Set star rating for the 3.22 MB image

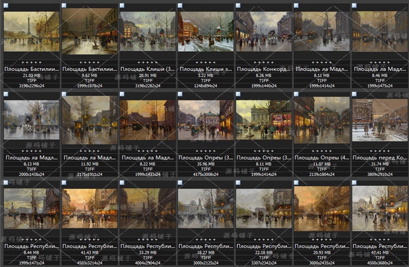206,63
